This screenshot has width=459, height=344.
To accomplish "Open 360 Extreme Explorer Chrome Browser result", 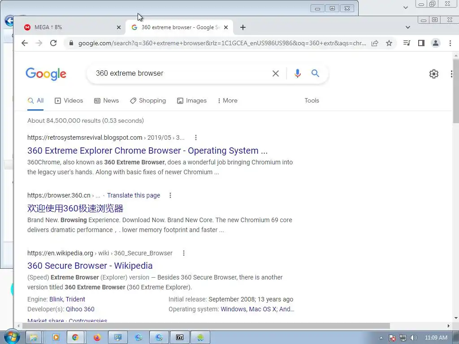I will click(147, 150).
